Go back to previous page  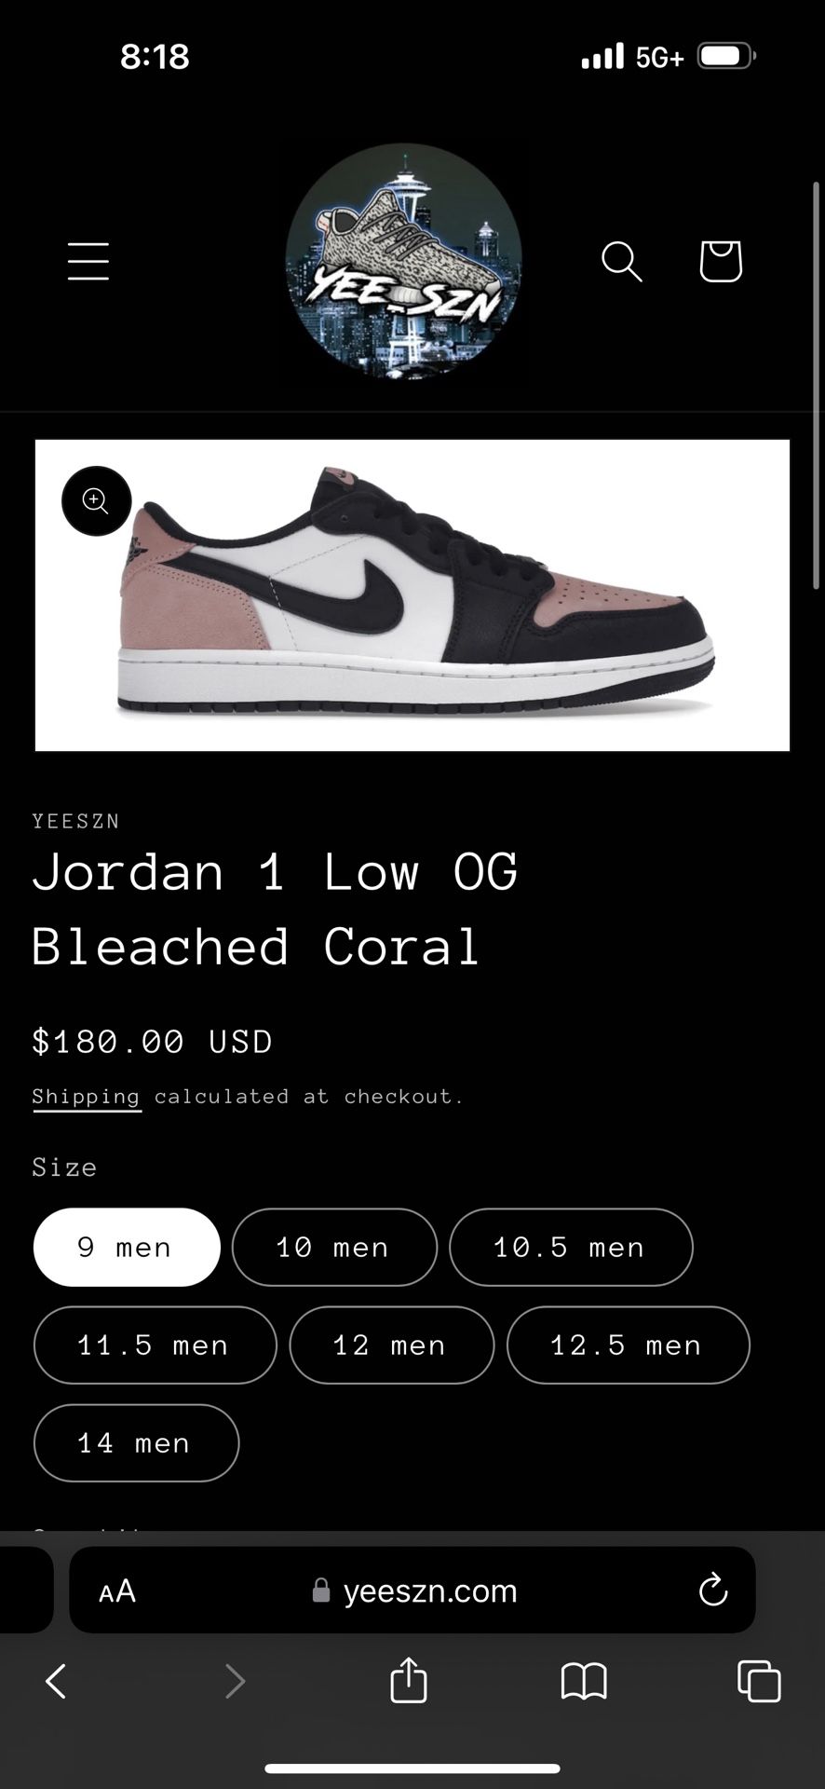[x=57, y=1681]
